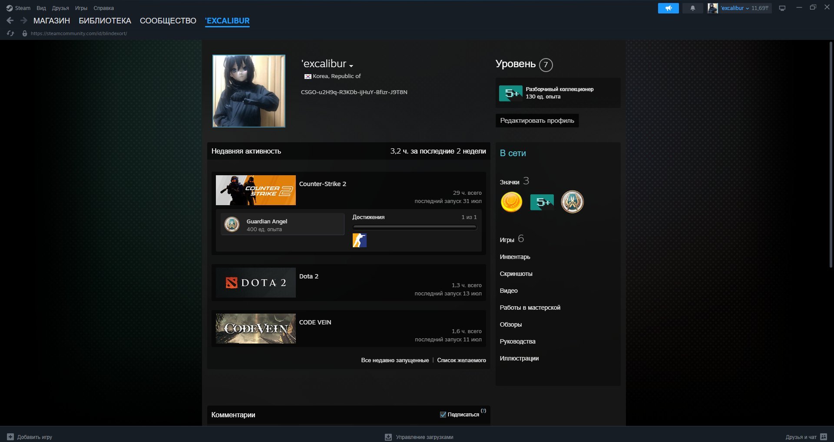Image resolution: width=834 pixels, height=442 pixels.
Task: Click the page vertical scrollbar
Action: [831, 155]
